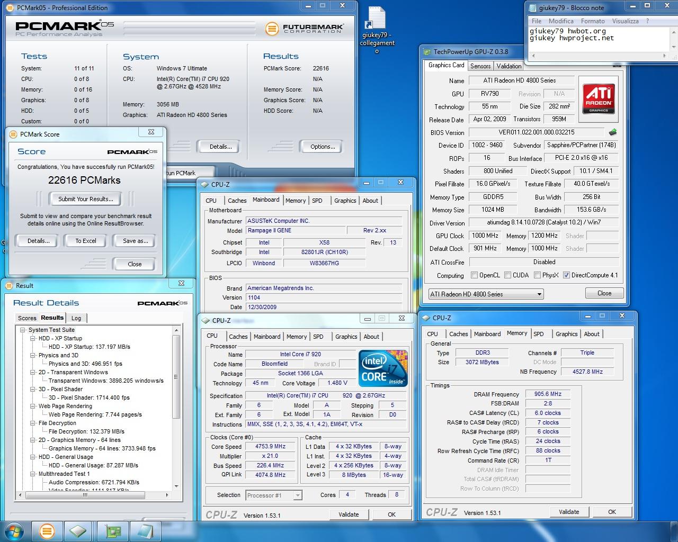Collapse the Multithreaded Test 1 node

pyautogui.click(x=33, y=474)
